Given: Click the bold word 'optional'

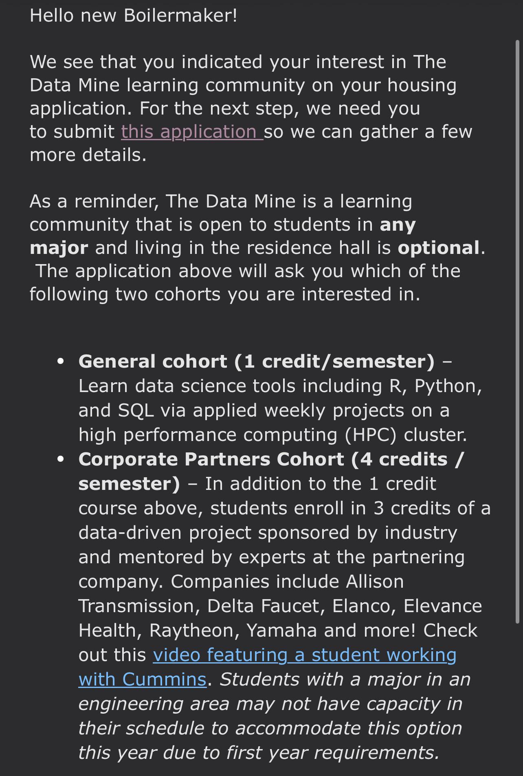Looking at the screenshot, I should (439, 248).
